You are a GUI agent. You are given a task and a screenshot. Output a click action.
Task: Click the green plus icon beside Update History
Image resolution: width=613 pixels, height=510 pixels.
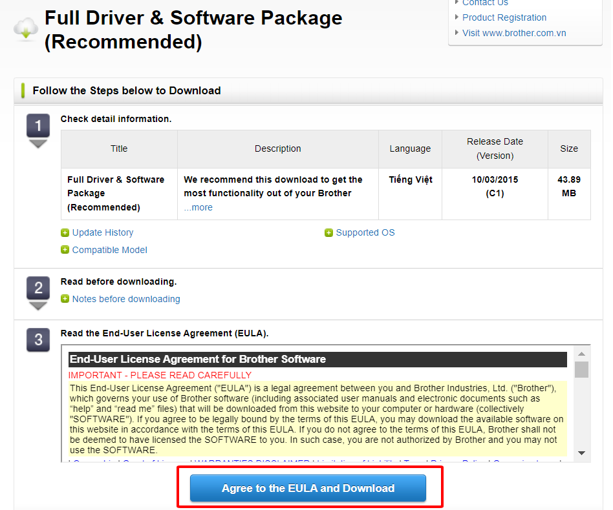point(65,233)
